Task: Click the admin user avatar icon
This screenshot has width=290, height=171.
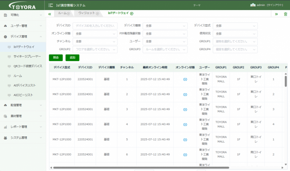Action: pyautogui.click(x=253, y=5)
